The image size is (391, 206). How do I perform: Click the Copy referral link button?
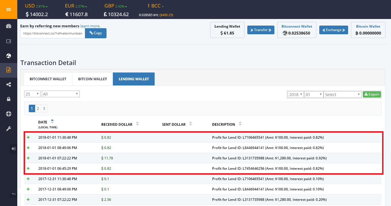(x=96, y=33)
